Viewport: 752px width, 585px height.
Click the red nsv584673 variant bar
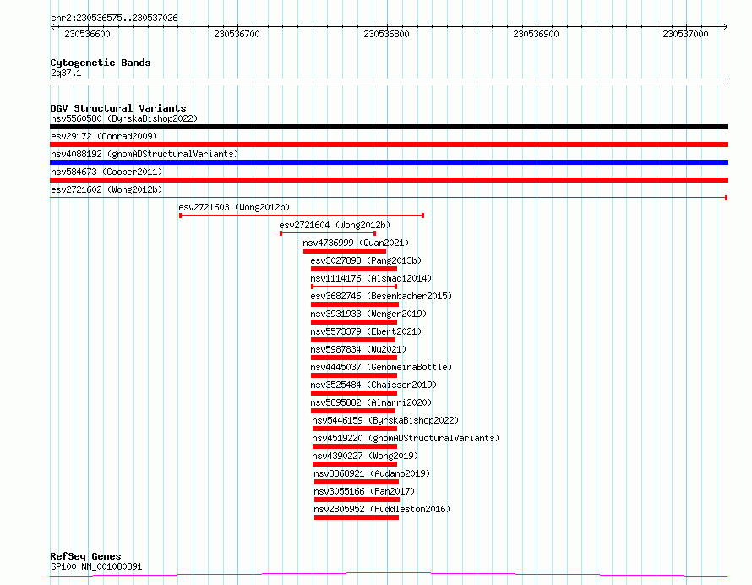point(389,180)
